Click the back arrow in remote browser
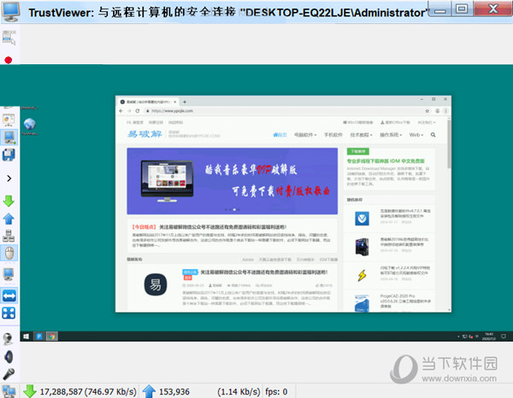 point(121,111)
